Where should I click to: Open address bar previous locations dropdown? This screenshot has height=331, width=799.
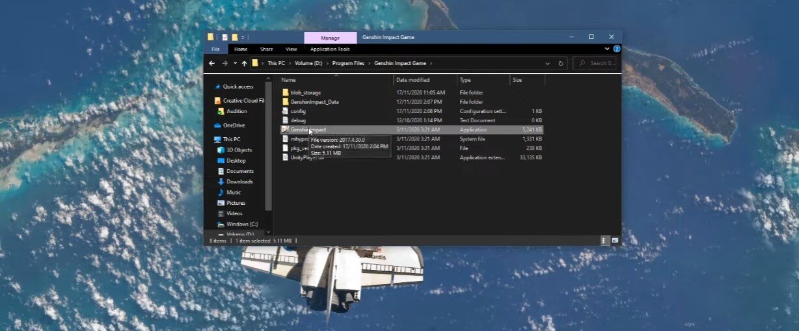pos(547,64)
